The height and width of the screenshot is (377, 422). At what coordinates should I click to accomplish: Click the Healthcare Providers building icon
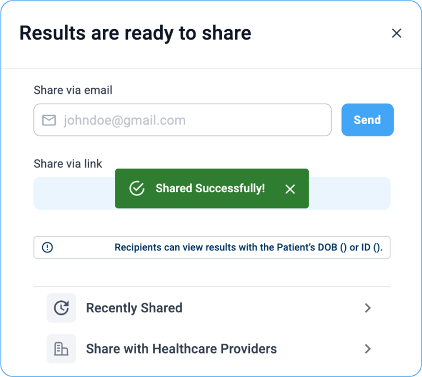(61, 349)
